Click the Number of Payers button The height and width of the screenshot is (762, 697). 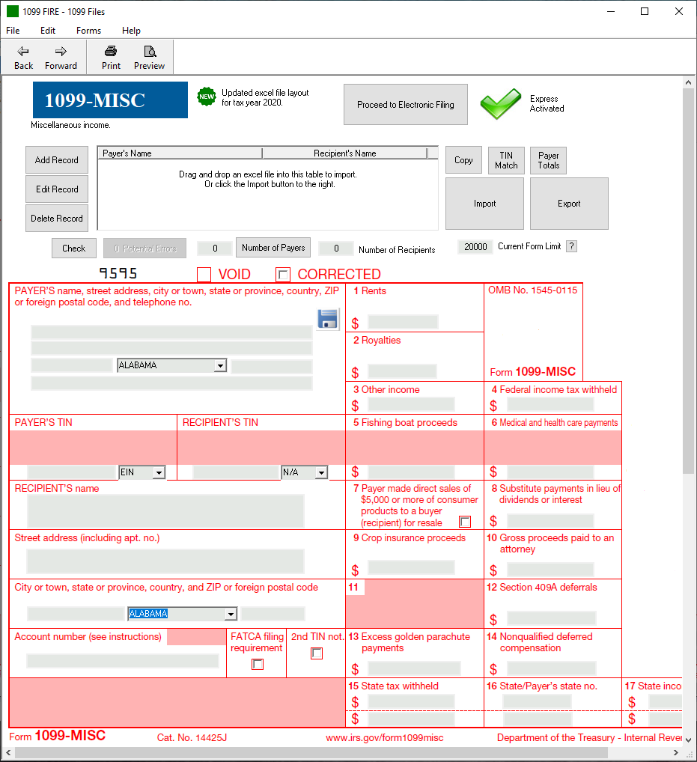(x=273, y=248)
